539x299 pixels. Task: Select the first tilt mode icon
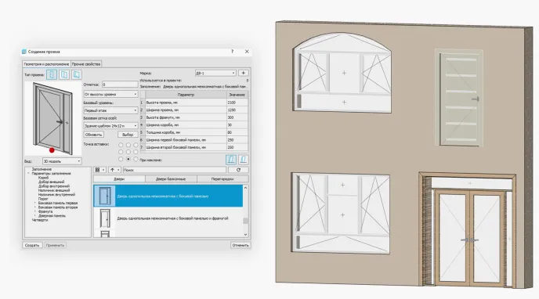(x=231, y=159)
